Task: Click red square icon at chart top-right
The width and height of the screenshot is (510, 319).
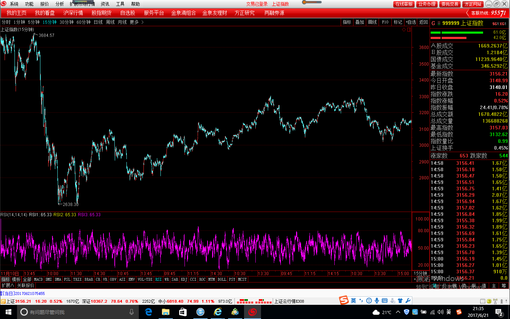Action: coord(409,30)
